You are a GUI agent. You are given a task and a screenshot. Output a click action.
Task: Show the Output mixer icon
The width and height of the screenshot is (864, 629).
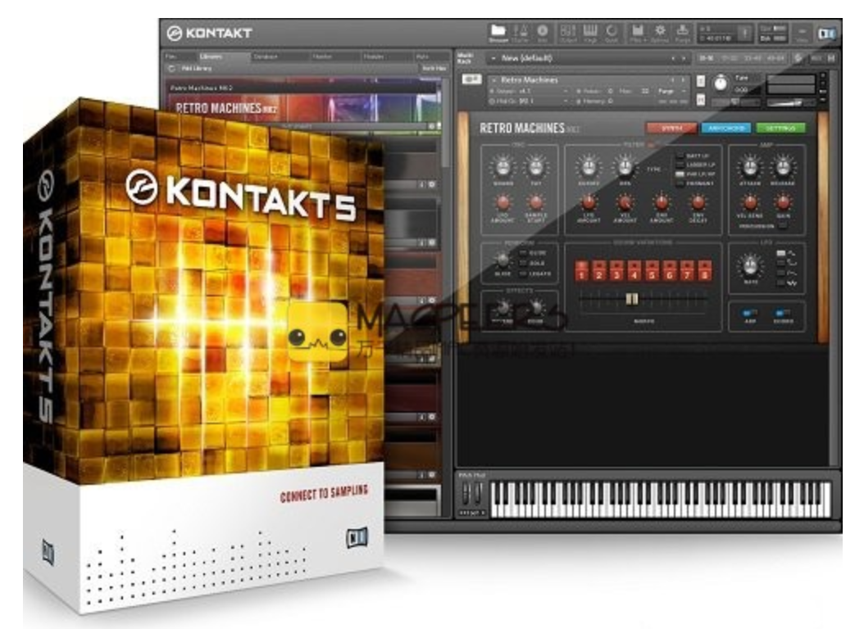point(568,33)
